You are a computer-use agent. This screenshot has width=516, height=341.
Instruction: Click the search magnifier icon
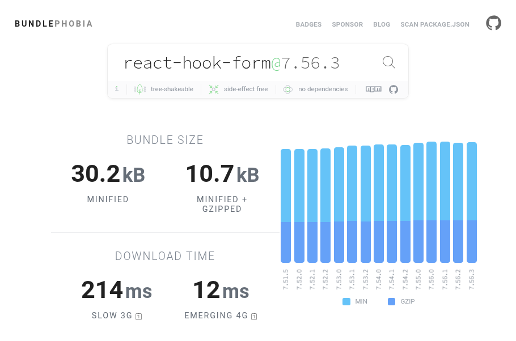(x=388, y=62)
